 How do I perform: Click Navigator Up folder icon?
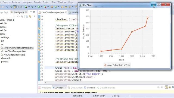(22, 17)
